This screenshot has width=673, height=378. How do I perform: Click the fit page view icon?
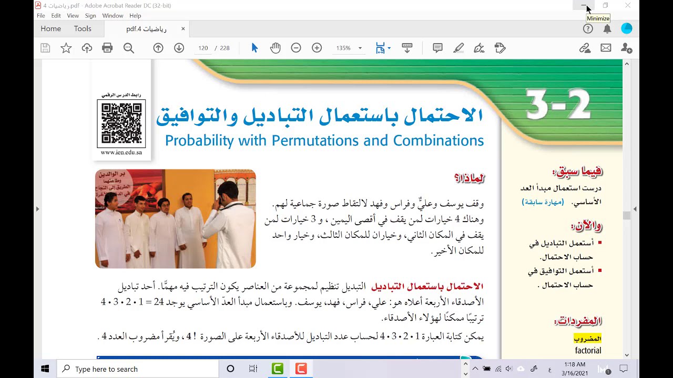pyautogui.click(x=380, y=48)
